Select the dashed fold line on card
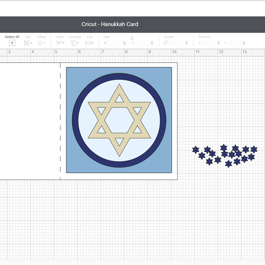 (x=60, y=121)
